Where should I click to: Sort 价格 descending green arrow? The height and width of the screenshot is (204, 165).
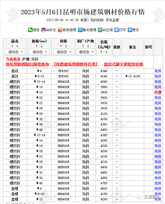click(x=107, y=52)
